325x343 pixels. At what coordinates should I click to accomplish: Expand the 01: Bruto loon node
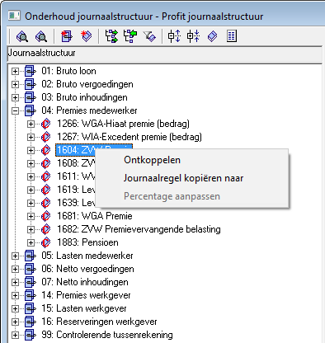(15, 71)
